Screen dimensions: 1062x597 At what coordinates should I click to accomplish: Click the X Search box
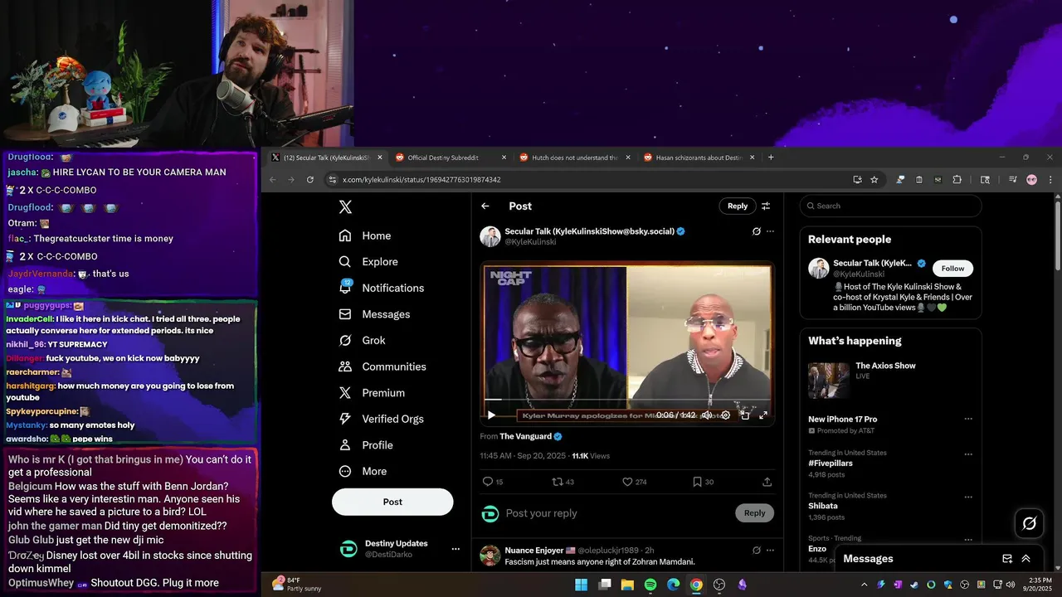890,206
